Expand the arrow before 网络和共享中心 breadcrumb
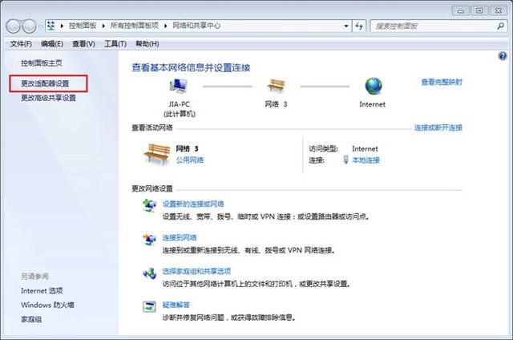Viewport: 513px width, 340px height. (166, 26)
